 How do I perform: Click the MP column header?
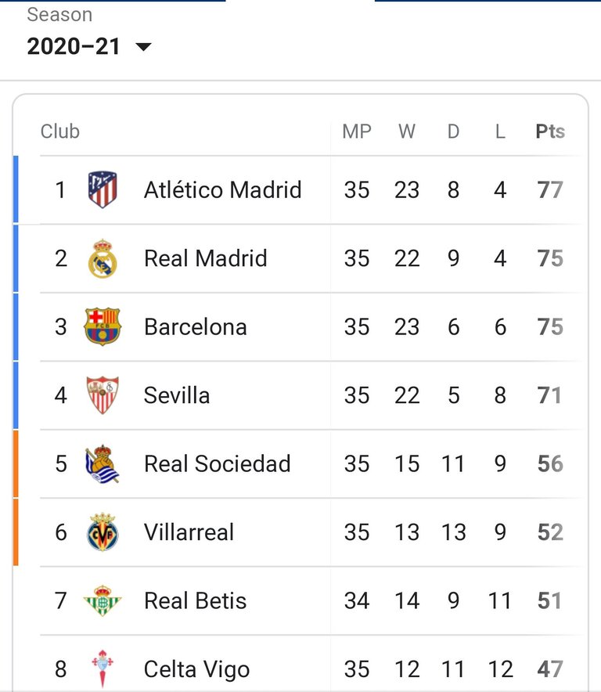click(357, 132)
